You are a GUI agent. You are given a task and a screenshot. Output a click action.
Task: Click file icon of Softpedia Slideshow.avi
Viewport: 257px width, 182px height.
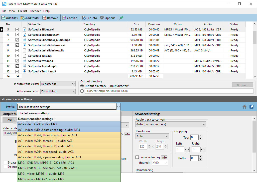pyautogui.click(x=25, y=35)
